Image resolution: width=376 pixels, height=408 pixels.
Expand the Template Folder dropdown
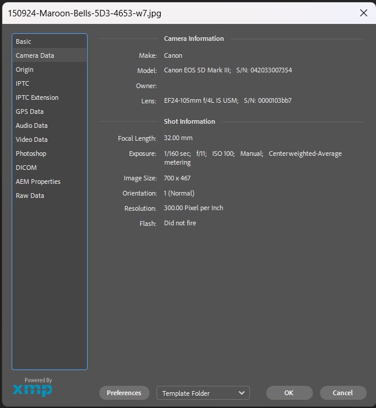tap(203, 393)
